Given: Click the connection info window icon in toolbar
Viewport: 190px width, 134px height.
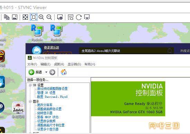Looking at the screenshot, I should pos(70,17).
